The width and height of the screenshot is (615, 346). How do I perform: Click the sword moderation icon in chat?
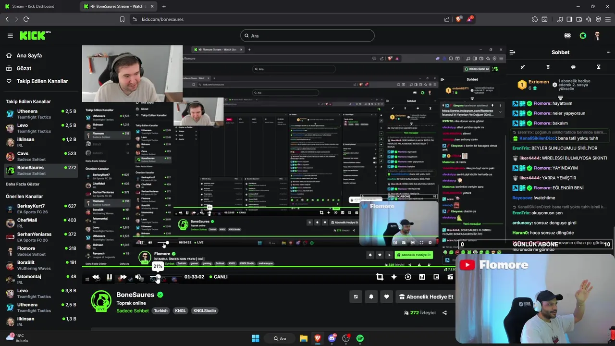[x=523, y=67]
